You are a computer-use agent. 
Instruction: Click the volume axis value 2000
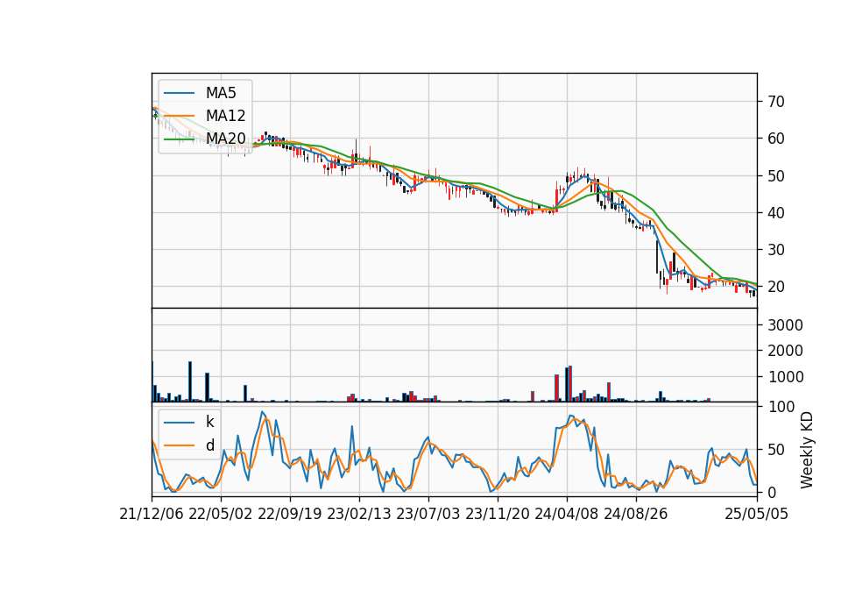(x=786, y=351)
